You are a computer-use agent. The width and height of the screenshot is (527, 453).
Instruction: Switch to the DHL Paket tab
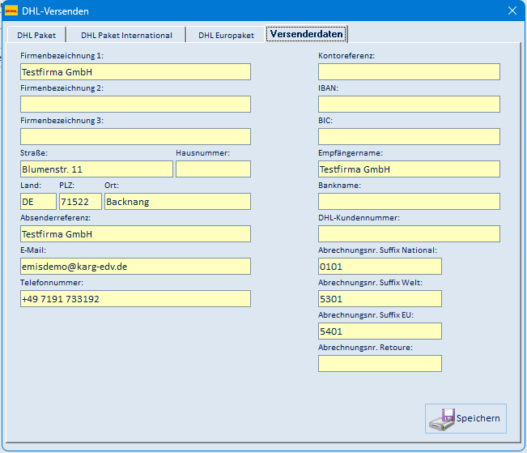point(36,35)
